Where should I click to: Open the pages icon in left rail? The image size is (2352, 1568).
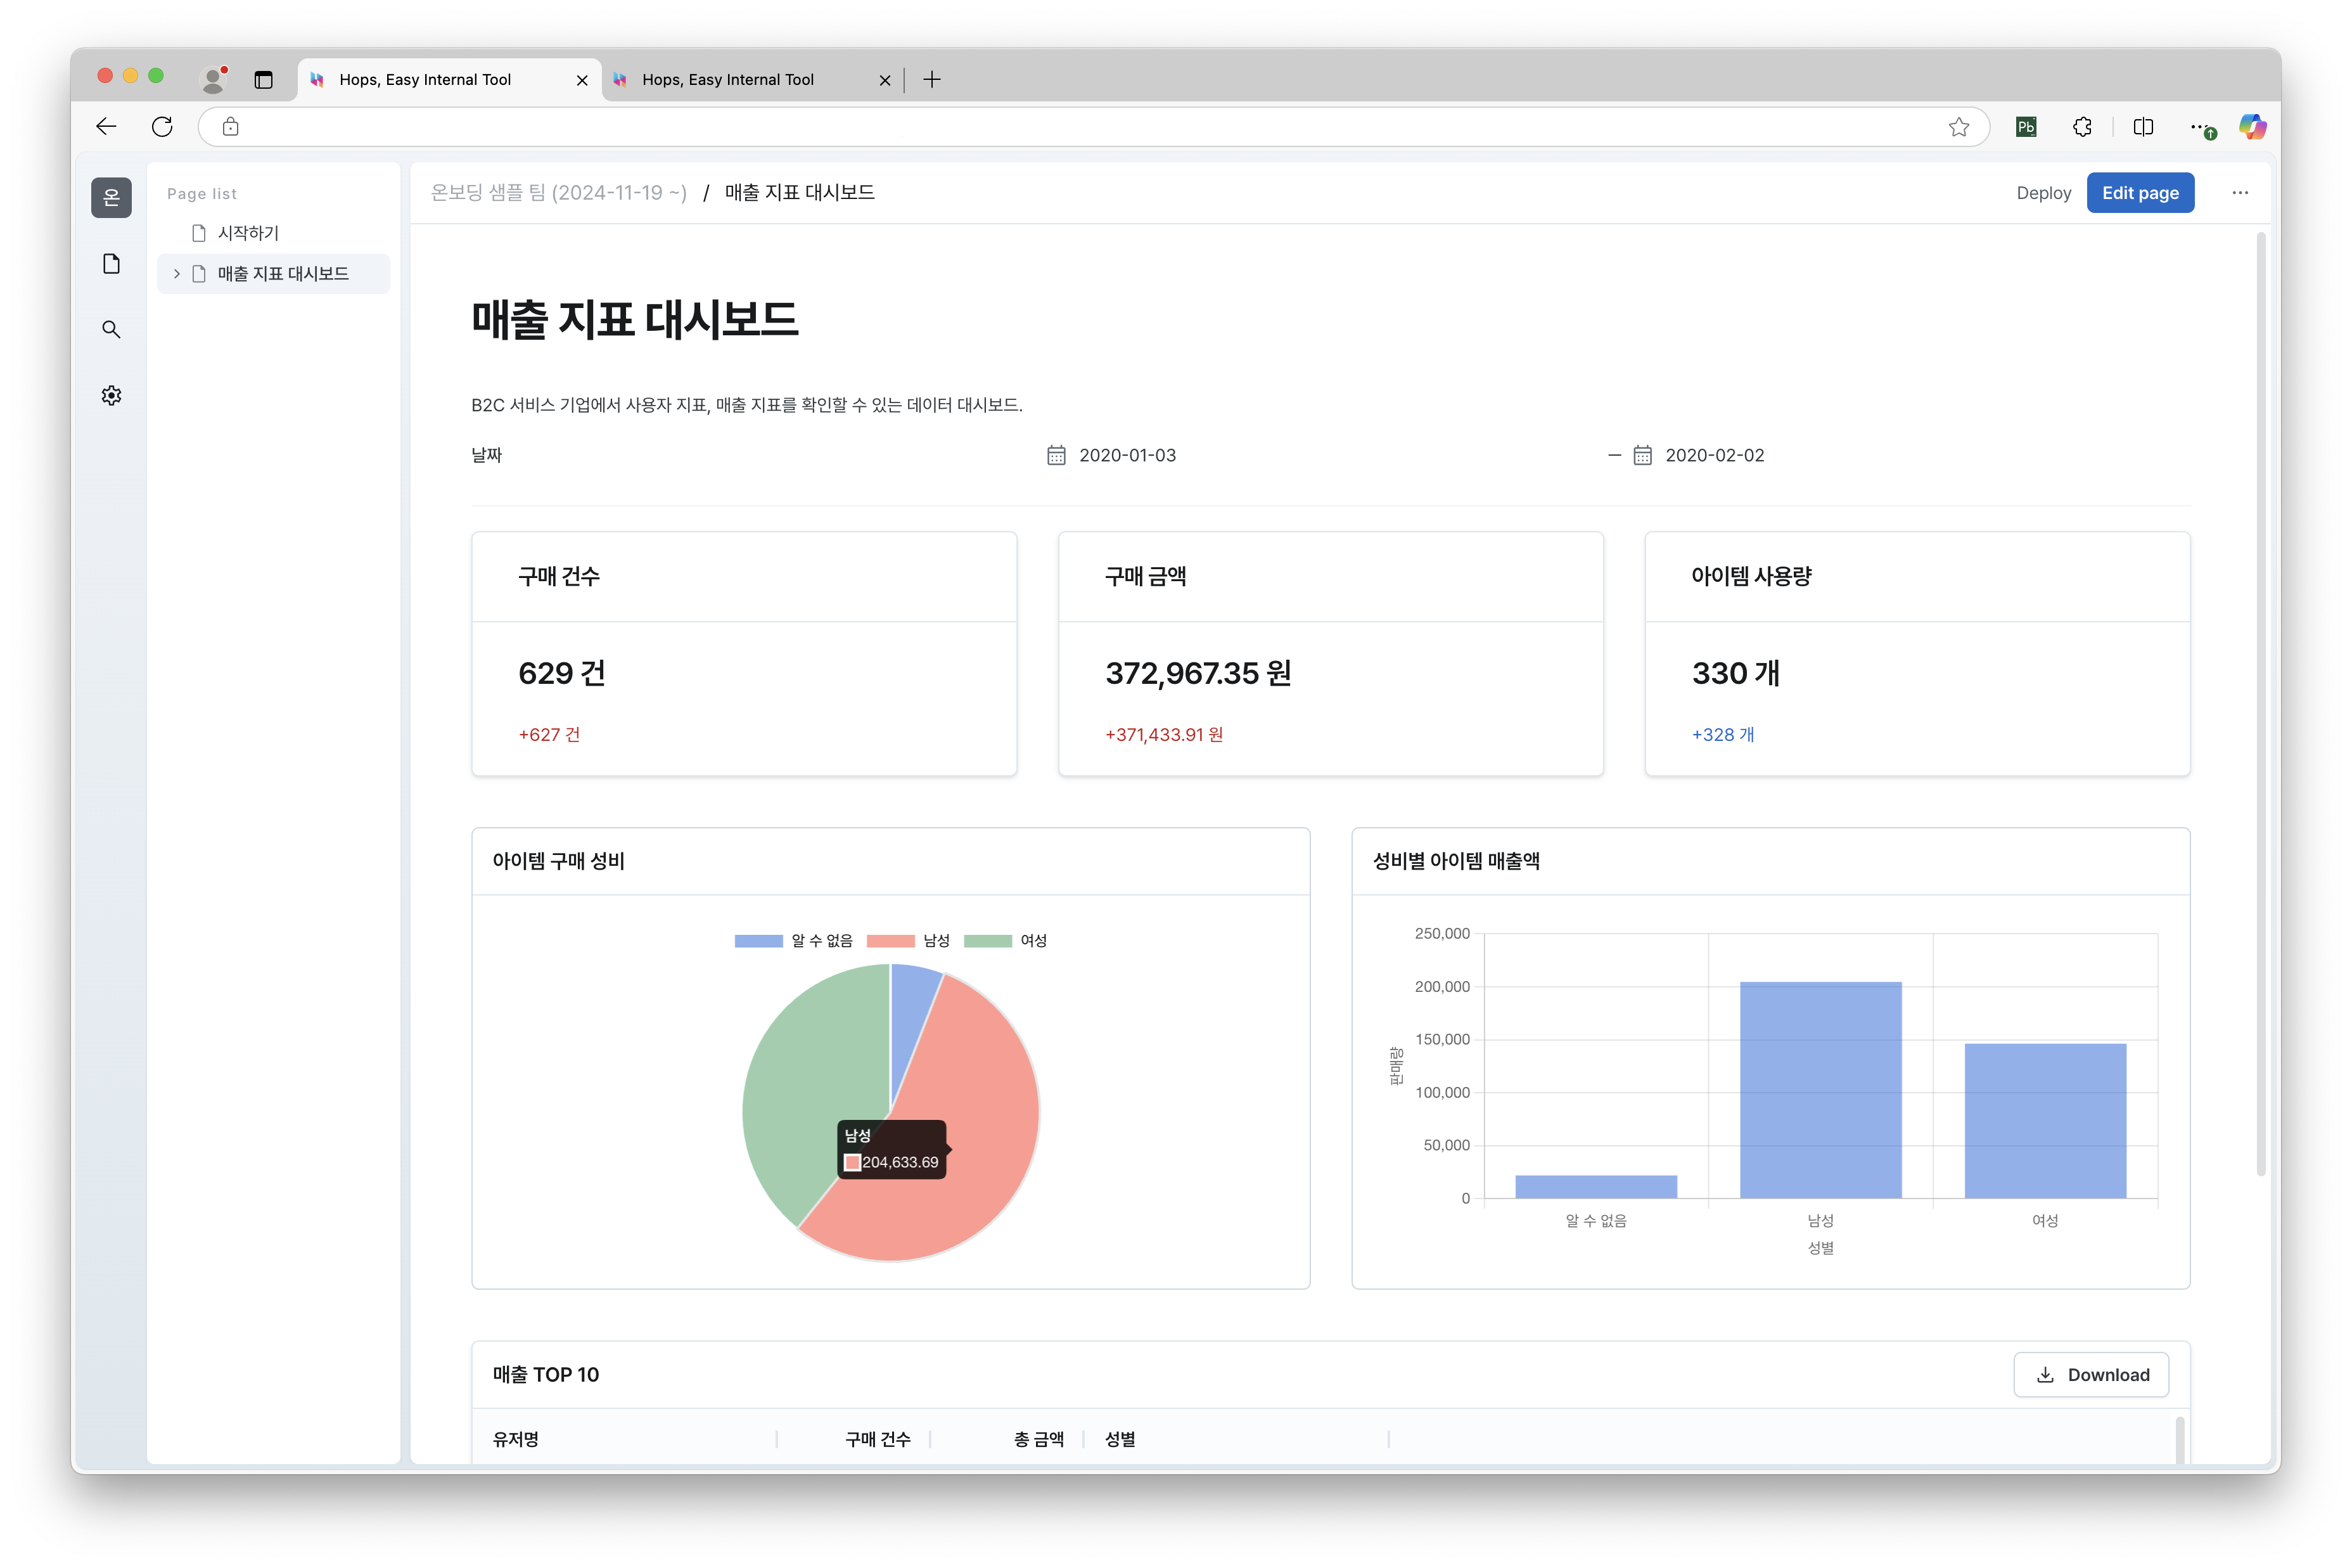point(111,264)
